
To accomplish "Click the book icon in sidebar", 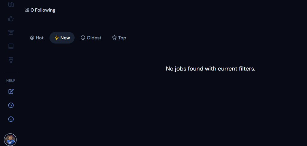I will pyautogui.click(x=11, y=46).
